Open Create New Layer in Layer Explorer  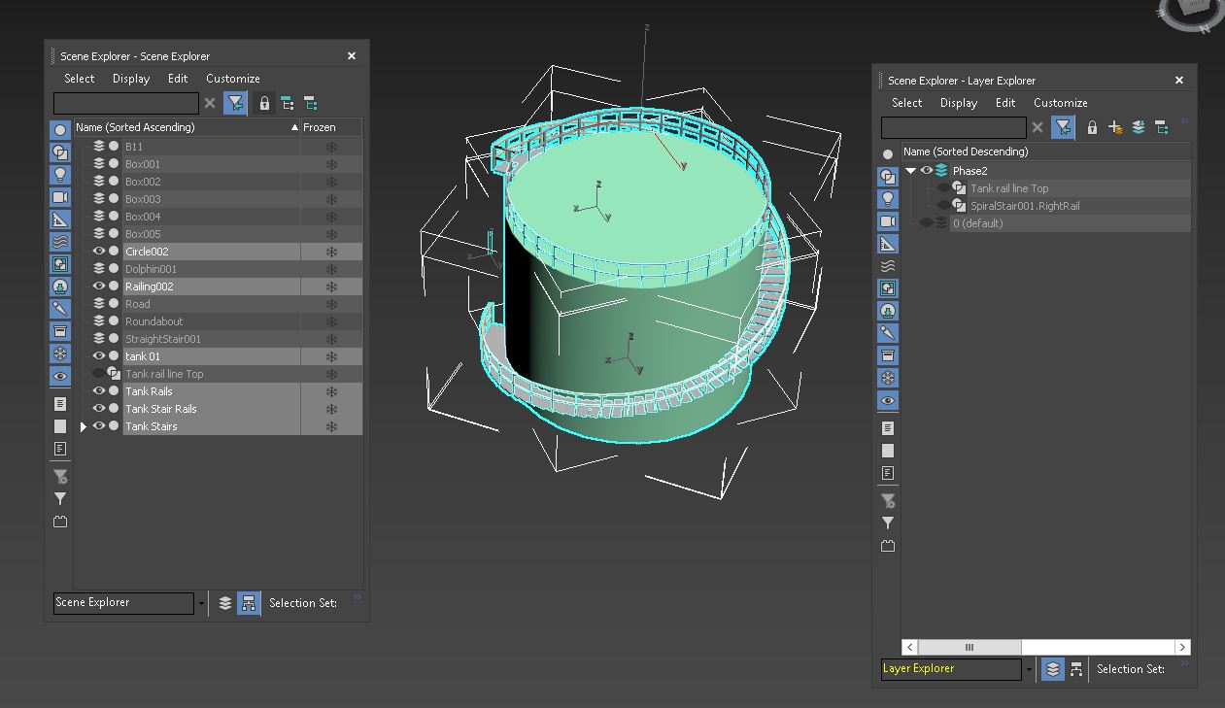point(1114,126)
